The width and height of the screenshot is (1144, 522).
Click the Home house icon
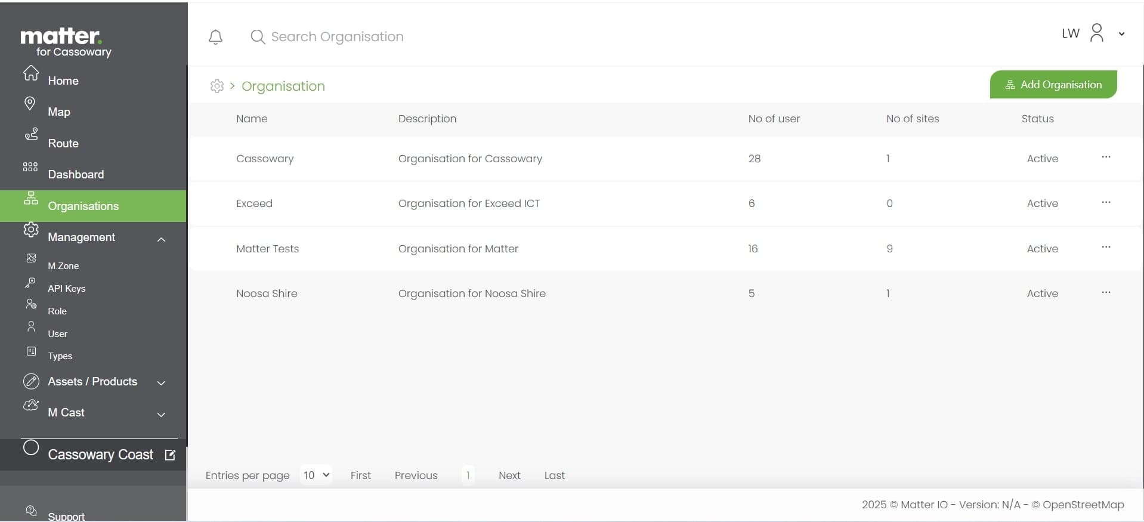coord(31,73)
